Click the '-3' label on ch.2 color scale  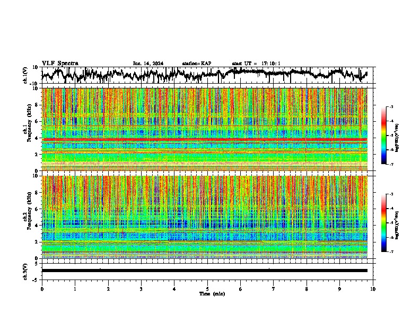click(x=391, y=194)
